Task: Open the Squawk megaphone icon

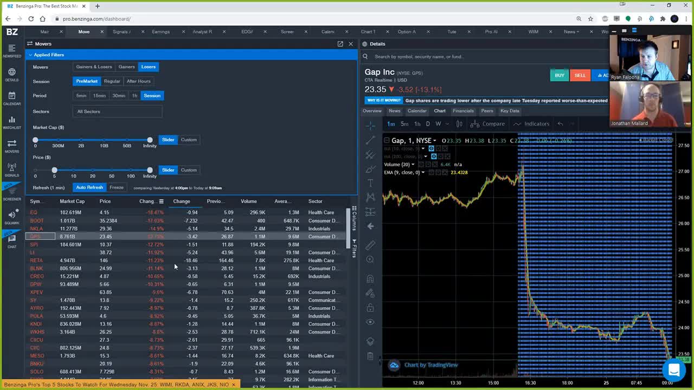Action: click(x=12, y=218)
